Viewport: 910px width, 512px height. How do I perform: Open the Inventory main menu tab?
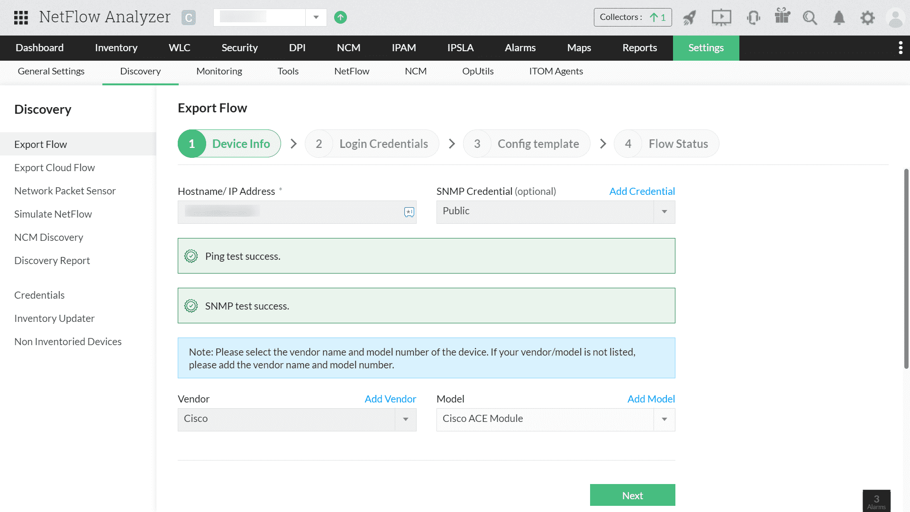click(116, 48)
